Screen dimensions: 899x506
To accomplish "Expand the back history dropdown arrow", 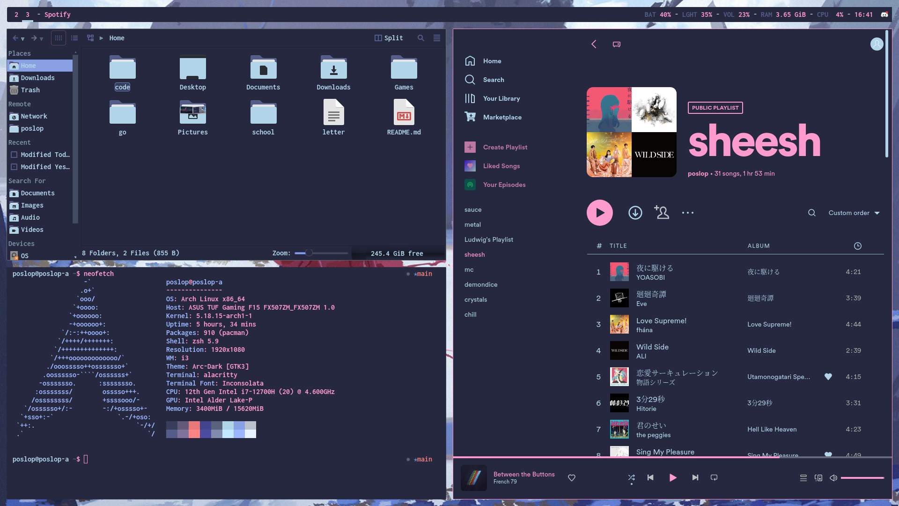I will 22,39.
